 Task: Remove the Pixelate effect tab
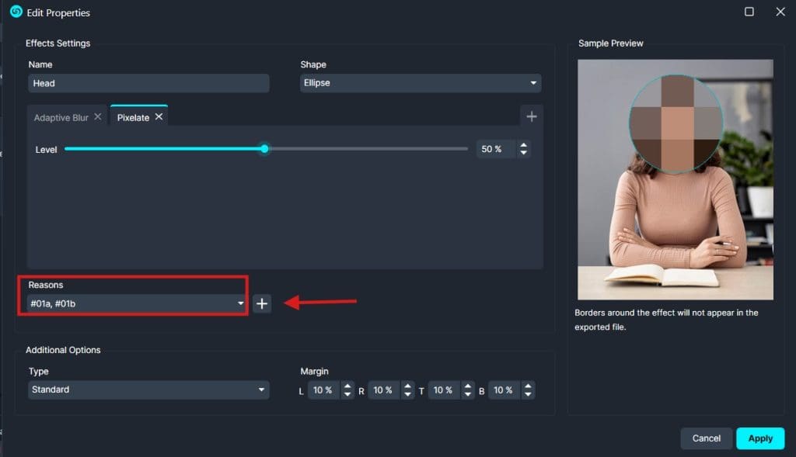[159, 117]
